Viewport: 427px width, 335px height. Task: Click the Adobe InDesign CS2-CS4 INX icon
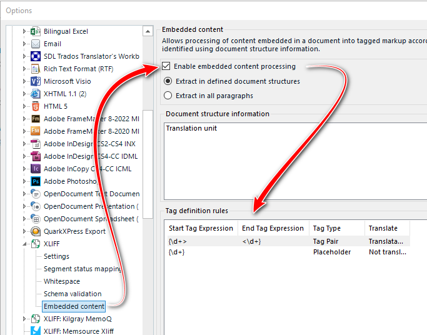tap(36, 144)
